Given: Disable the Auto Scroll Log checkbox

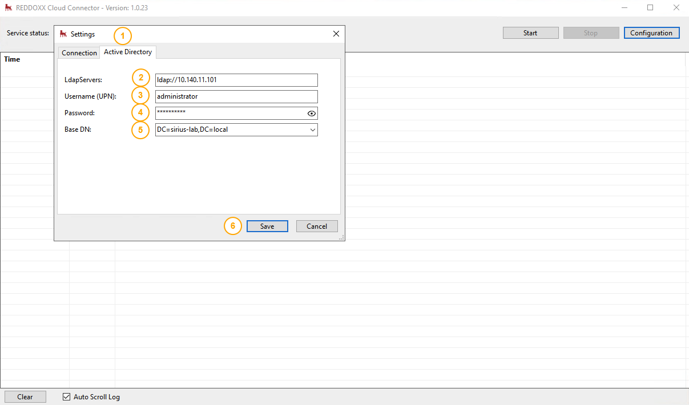Looking at the screenshot, I should click(x=66, y=396).
